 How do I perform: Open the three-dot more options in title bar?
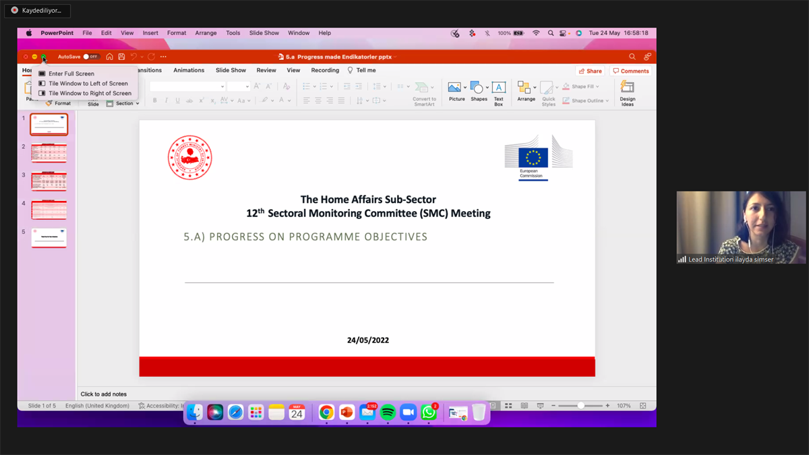coord(163,57)
